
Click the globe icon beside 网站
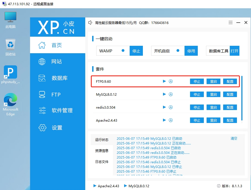click(x=42, y=61)
